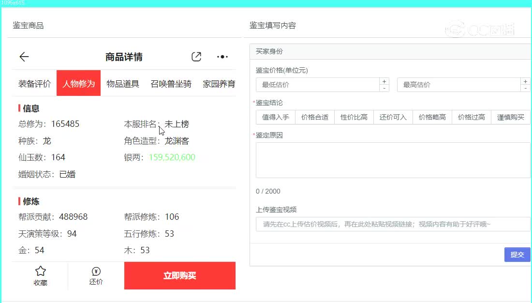The height and width of the screenshot is (303, 532).
Task: Switch to the 召唤兽坐骑 tab
Action: point(170,83)
